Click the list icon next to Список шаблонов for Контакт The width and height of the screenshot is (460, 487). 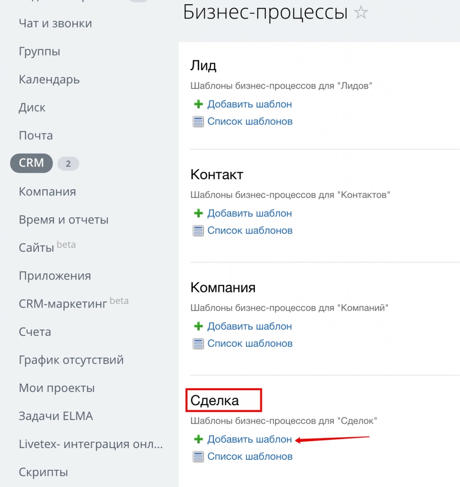tap(198, 231)
